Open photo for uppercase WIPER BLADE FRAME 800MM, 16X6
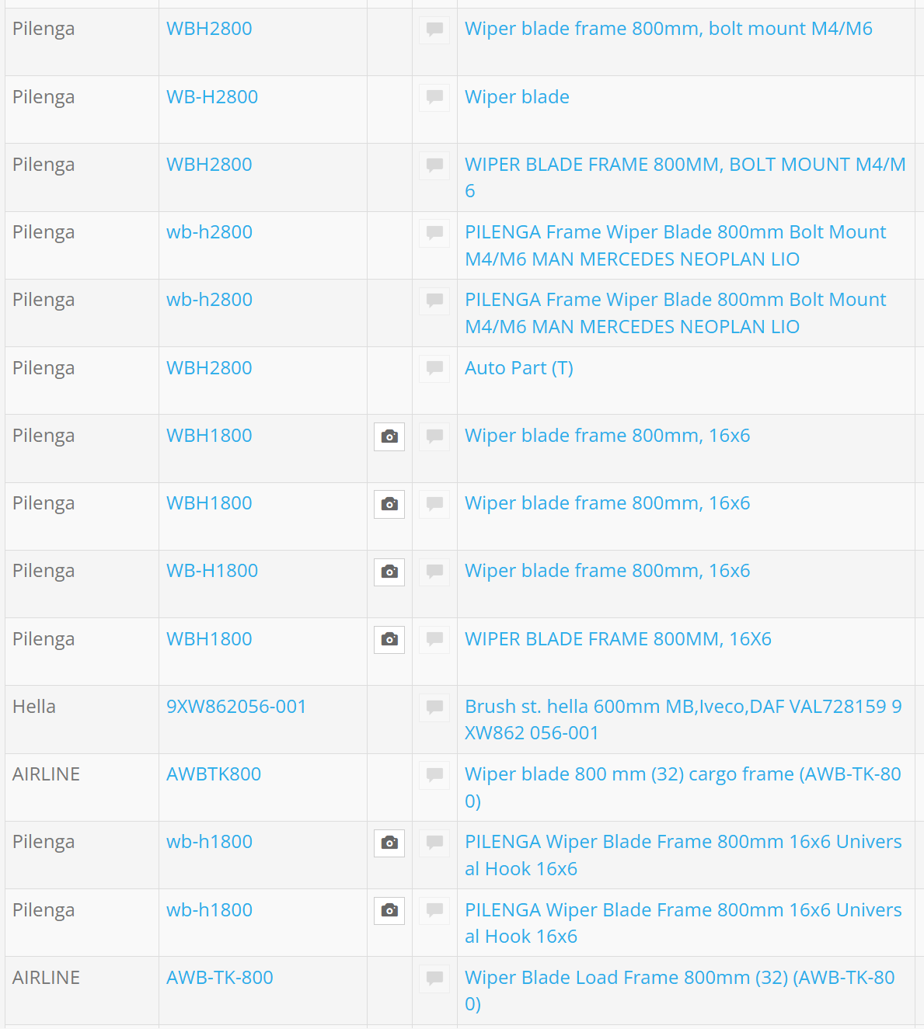The height and width of the screenshot is (1029, 924). (389, 639)
